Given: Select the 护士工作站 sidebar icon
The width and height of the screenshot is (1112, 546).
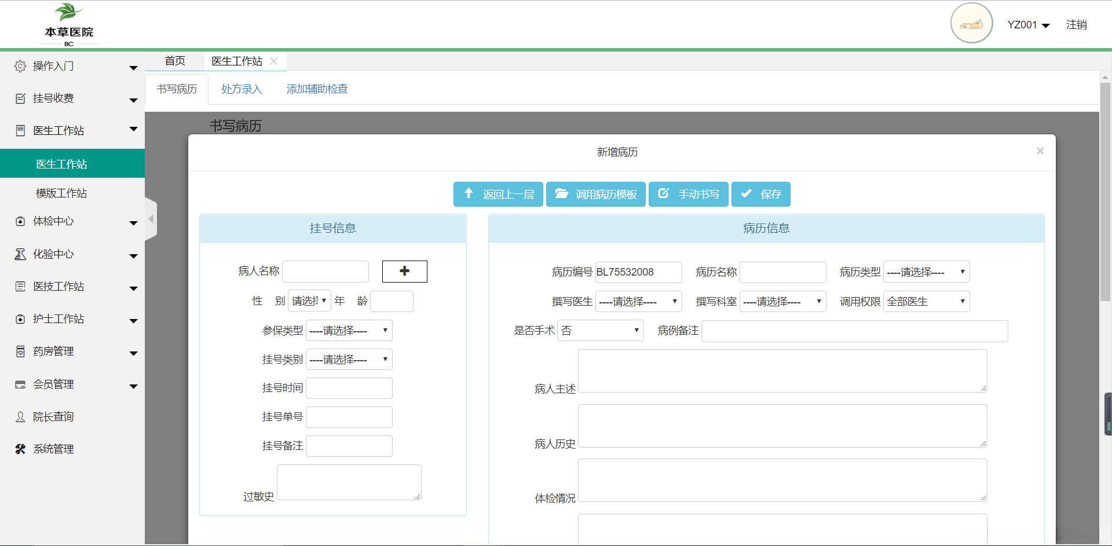Looking at the screenshot, I should coord(20,318).
